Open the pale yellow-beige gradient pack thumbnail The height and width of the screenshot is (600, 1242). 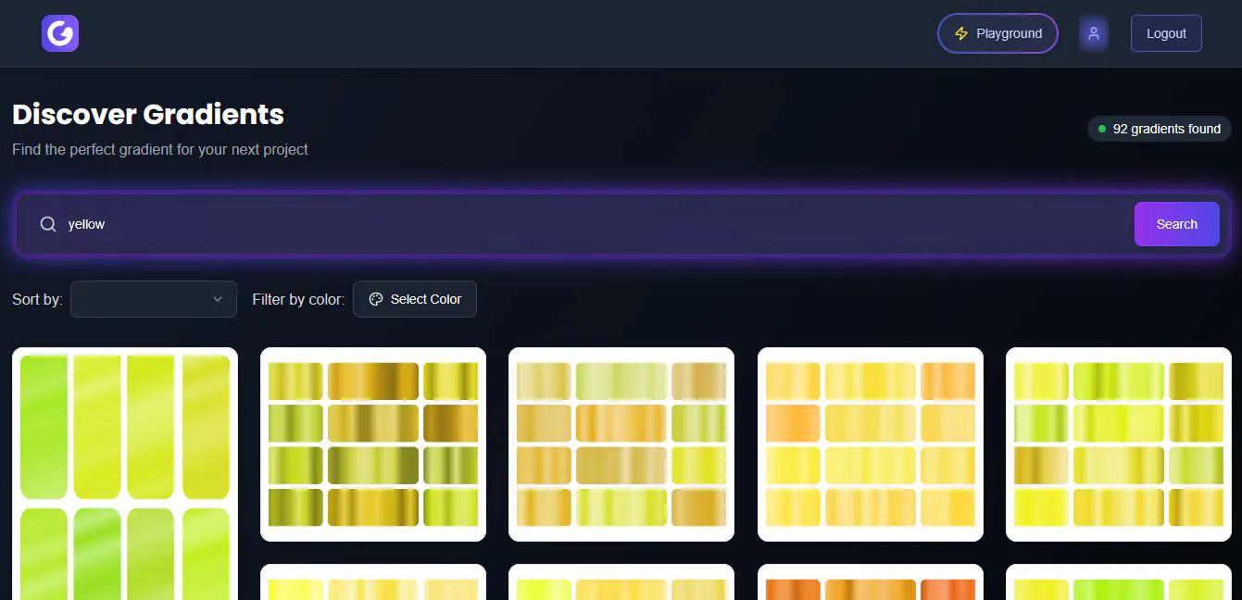pyautogui.click(x=621, y=444)
